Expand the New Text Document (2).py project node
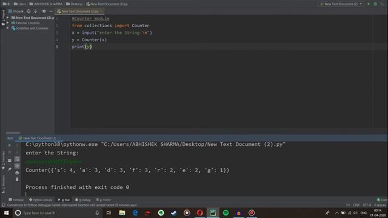The height and width of the screenshot is (218, 388). 8,18
